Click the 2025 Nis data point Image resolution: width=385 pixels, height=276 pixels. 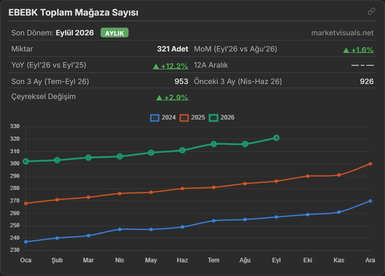(x=120, y=194)
